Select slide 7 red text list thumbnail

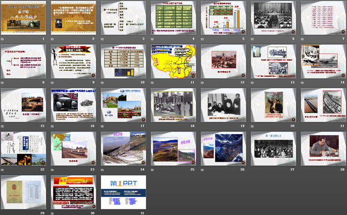[323, 18]
